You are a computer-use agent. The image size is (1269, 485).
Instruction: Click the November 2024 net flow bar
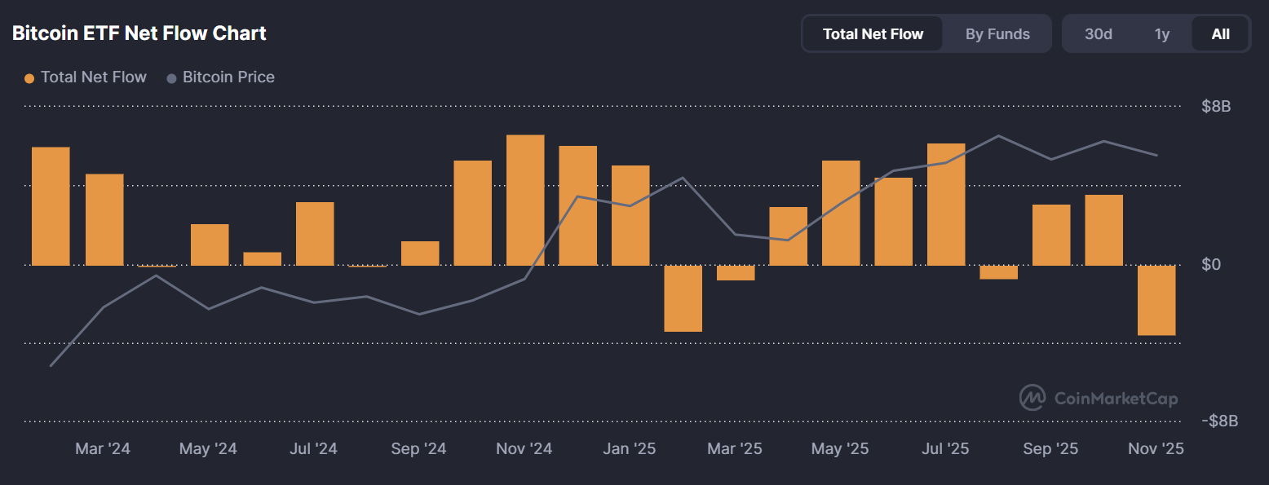click(x=525, y=200)
